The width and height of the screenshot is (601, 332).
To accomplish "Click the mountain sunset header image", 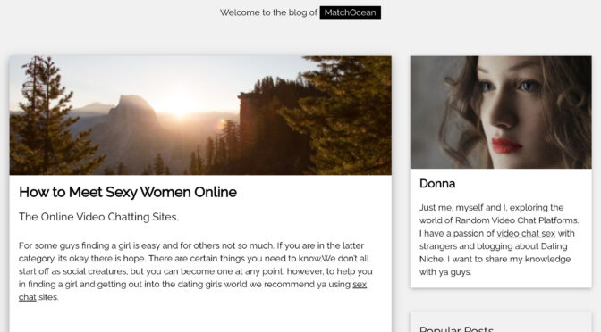I will tap(200, 115).
